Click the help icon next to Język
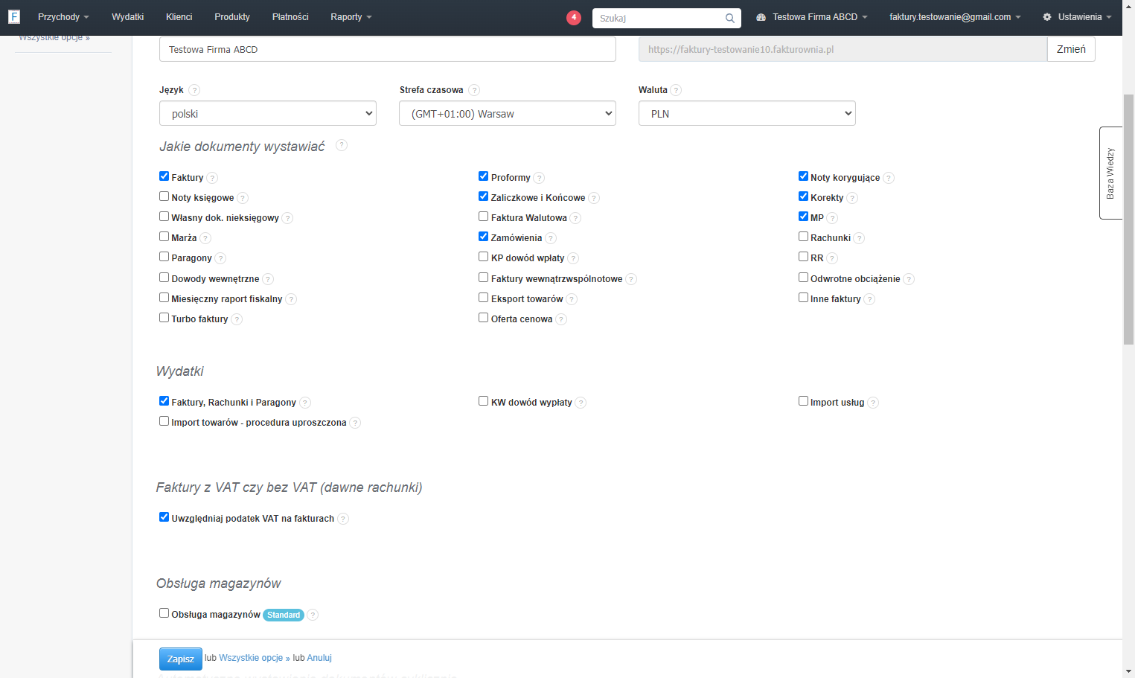 (x=194, y=90)
